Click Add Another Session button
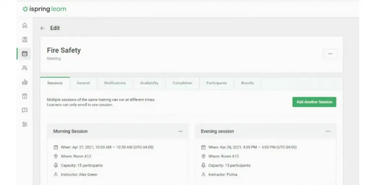This screenshot has width=370, height=185. tap(314, 102)
